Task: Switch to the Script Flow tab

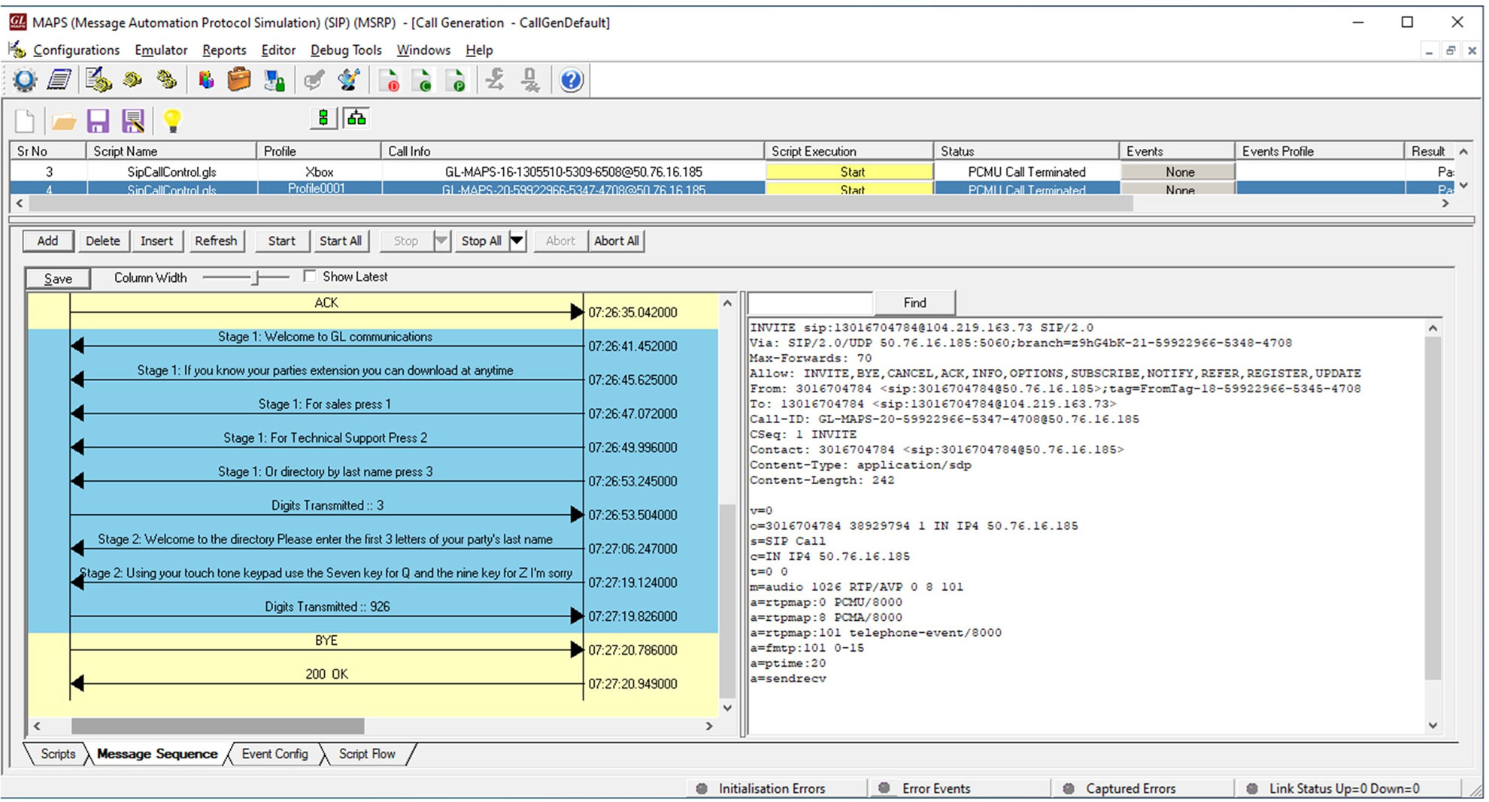Action: pos(367,753)
